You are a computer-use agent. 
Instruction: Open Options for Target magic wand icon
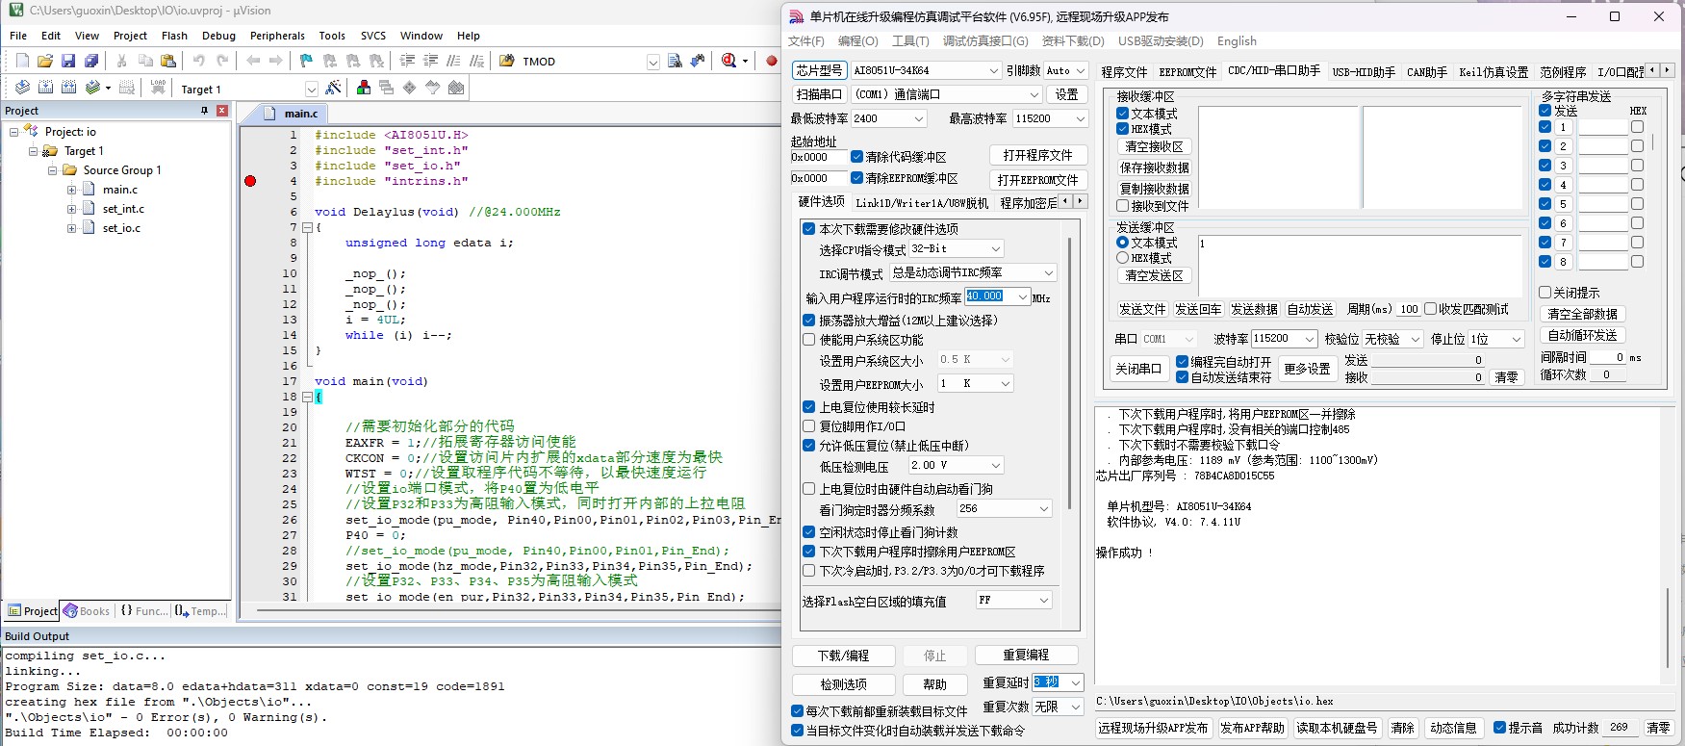[x=333, y=88]
